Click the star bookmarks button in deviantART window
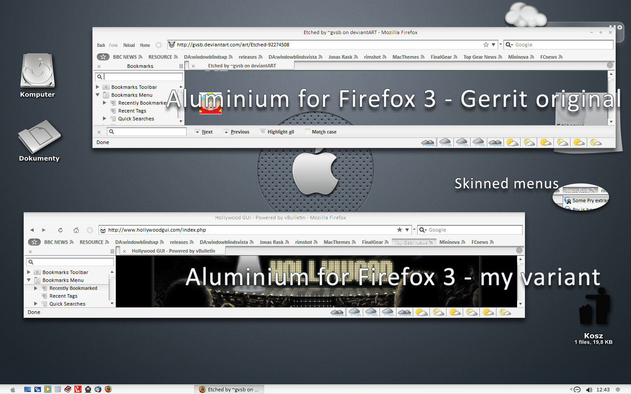 point(103,57)
